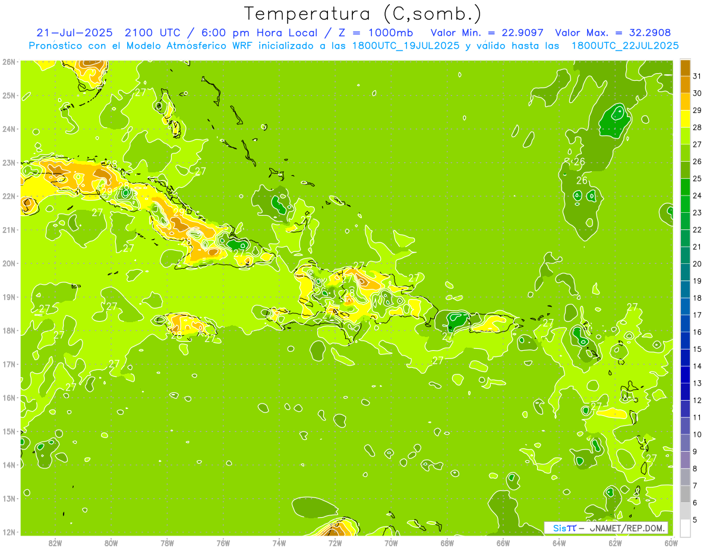
Task: Click legend value 10
Action: tap(698, 434)
